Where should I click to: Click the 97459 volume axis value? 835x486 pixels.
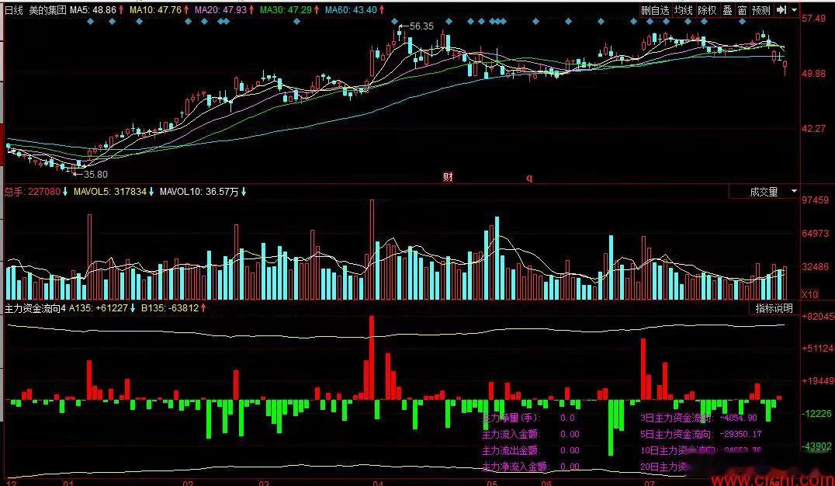816,200
